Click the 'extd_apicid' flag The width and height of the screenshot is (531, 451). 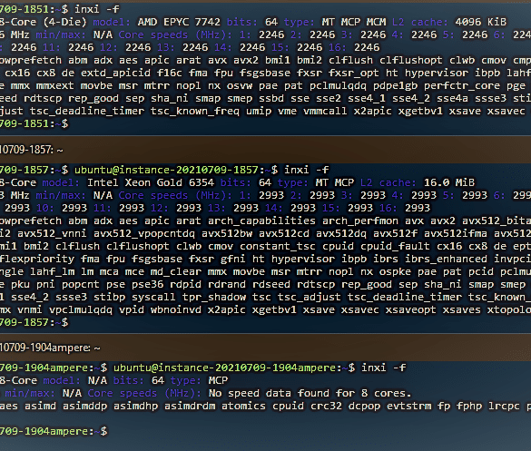tap(115, 74)
